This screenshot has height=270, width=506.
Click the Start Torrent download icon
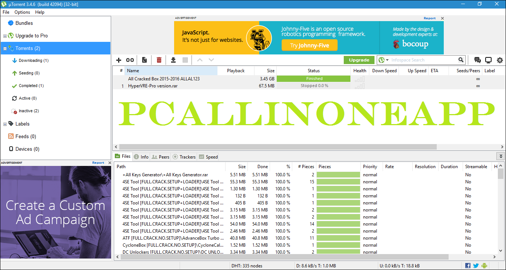click(173, 60)
